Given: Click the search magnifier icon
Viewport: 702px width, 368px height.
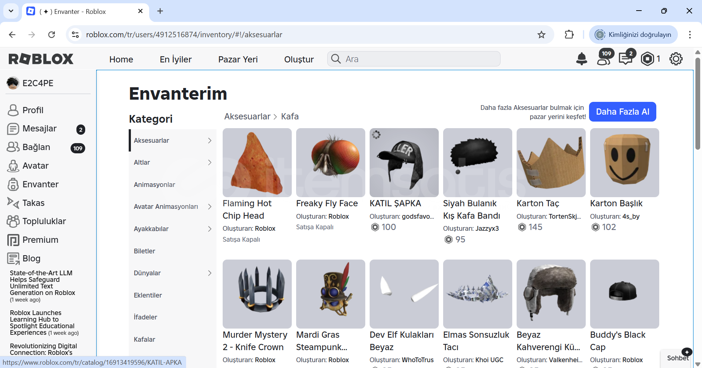Looking at the screenshot, I should pyautogui.click(x=336, y=59).
